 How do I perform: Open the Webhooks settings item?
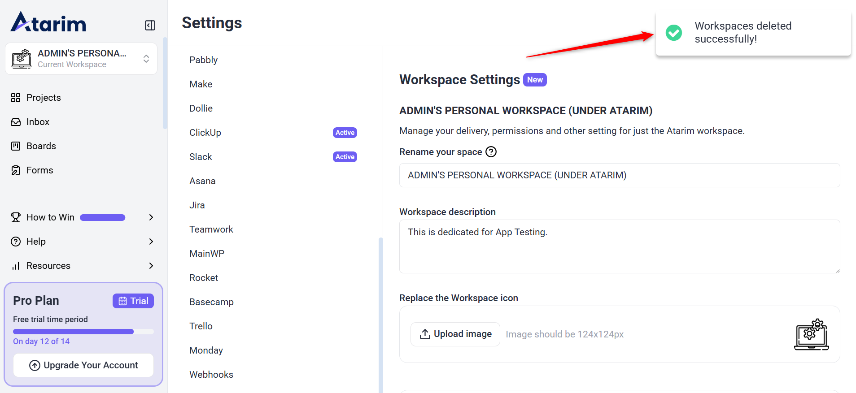211,375
